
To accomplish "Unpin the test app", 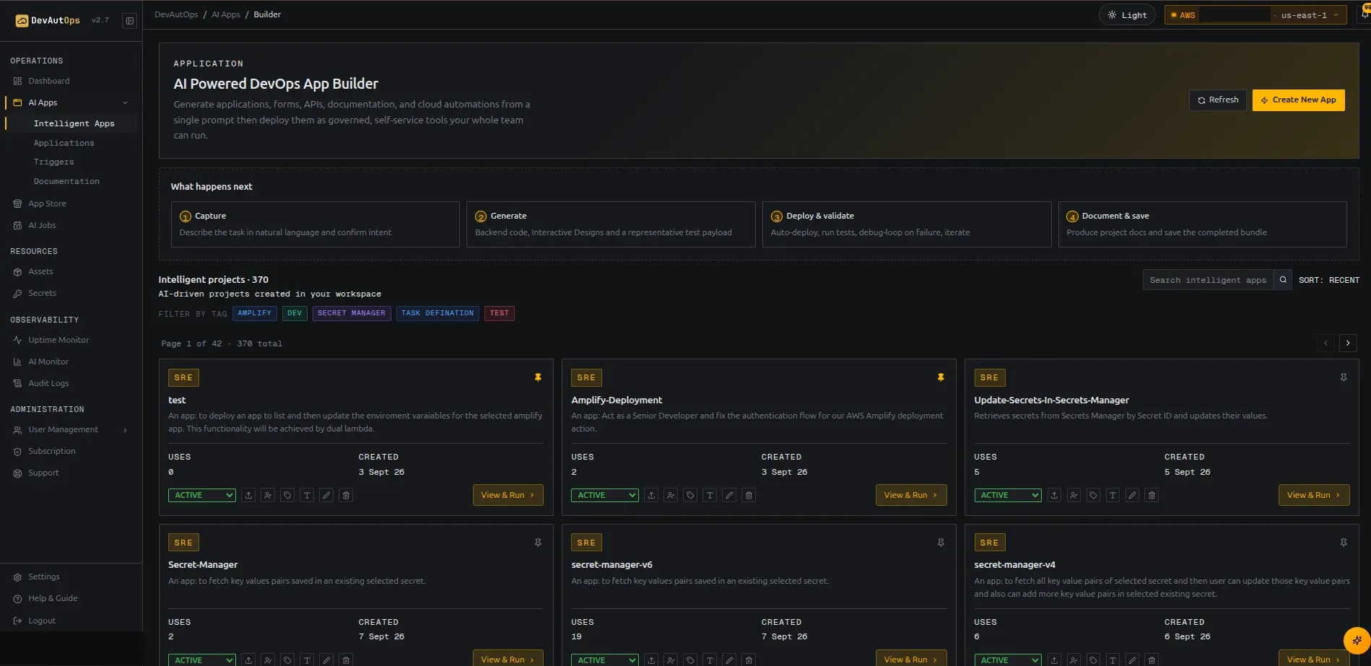I will pos(538,377).
